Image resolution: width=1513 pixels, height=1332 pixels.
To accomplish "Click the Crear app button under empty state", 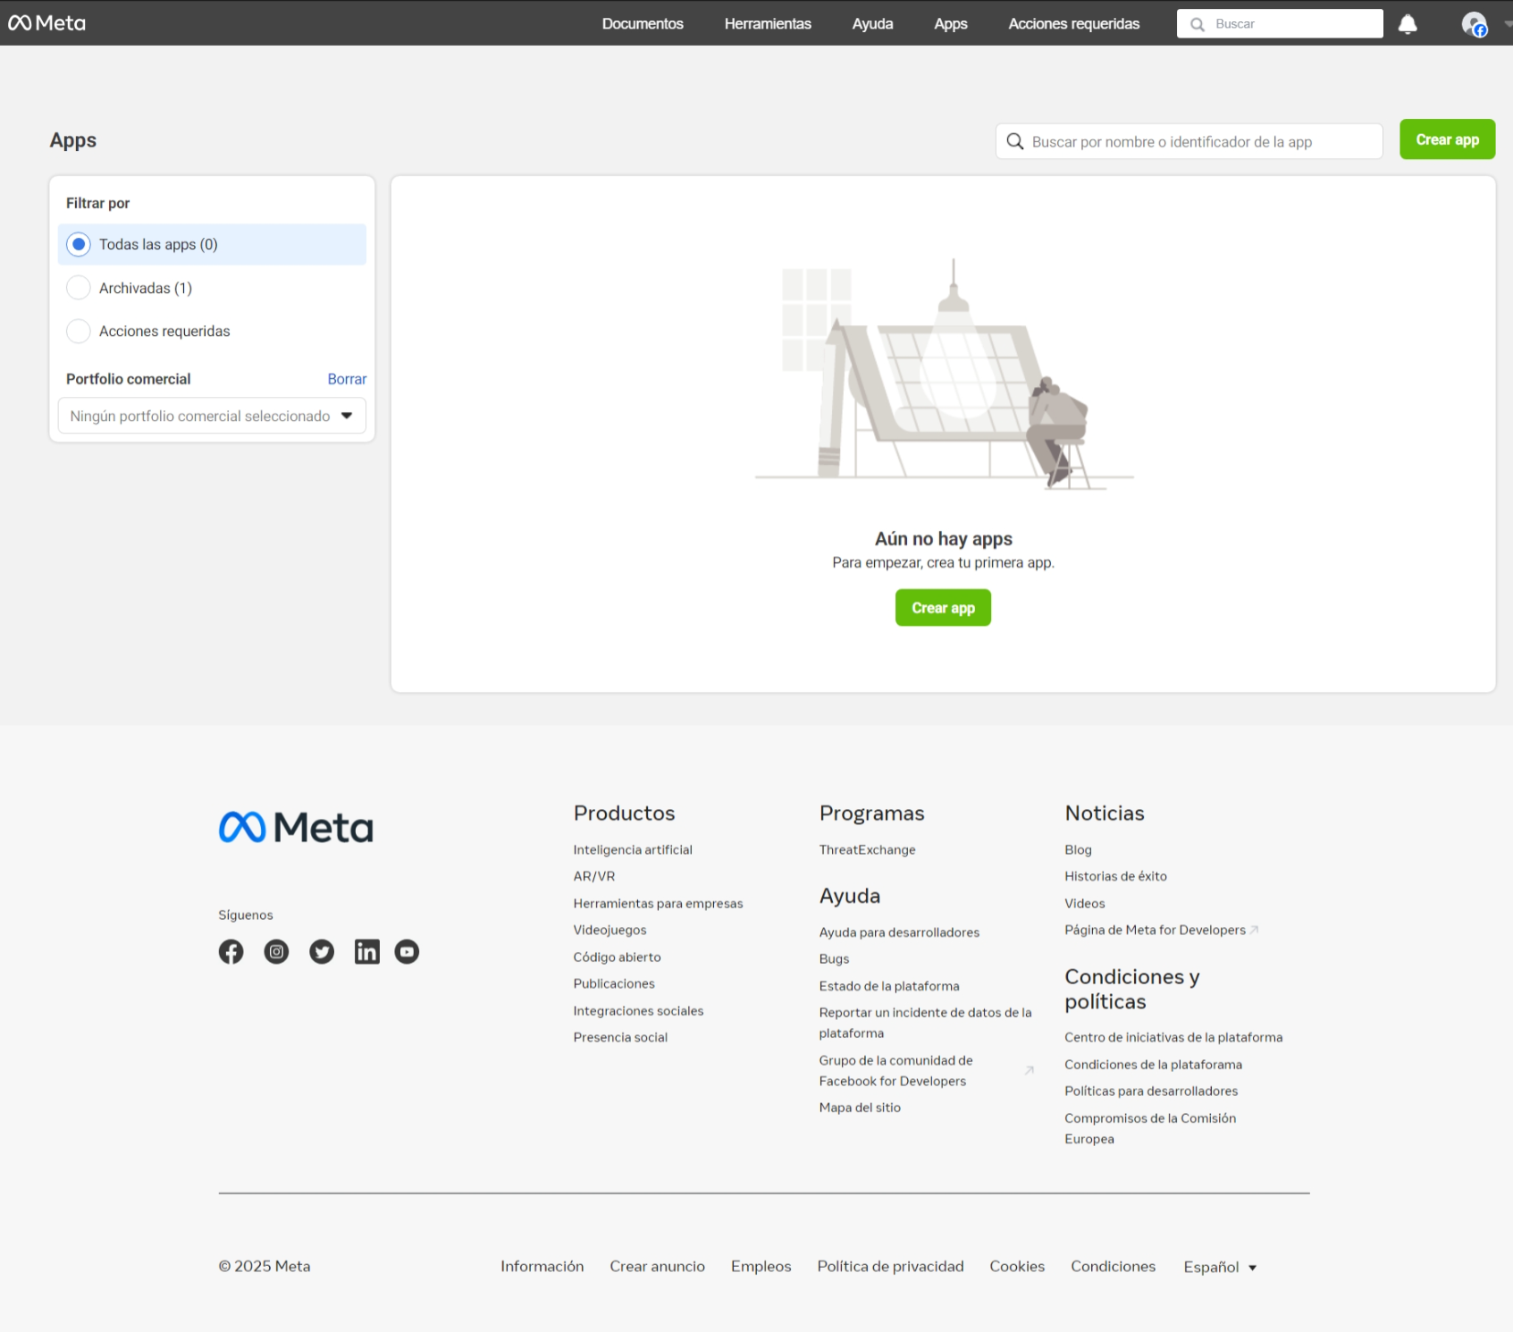I will (x=943, y=608).
